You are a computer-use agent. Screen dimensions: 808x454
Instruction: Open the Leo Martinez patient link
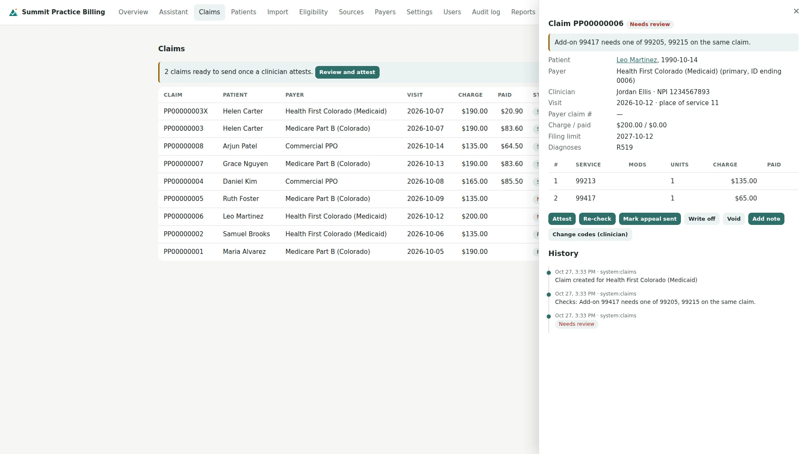click(x=636, y=60)
